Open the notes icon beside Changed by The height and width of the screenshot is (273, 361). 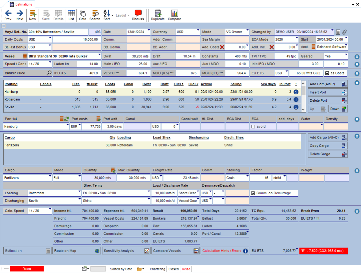coord(338,32)
